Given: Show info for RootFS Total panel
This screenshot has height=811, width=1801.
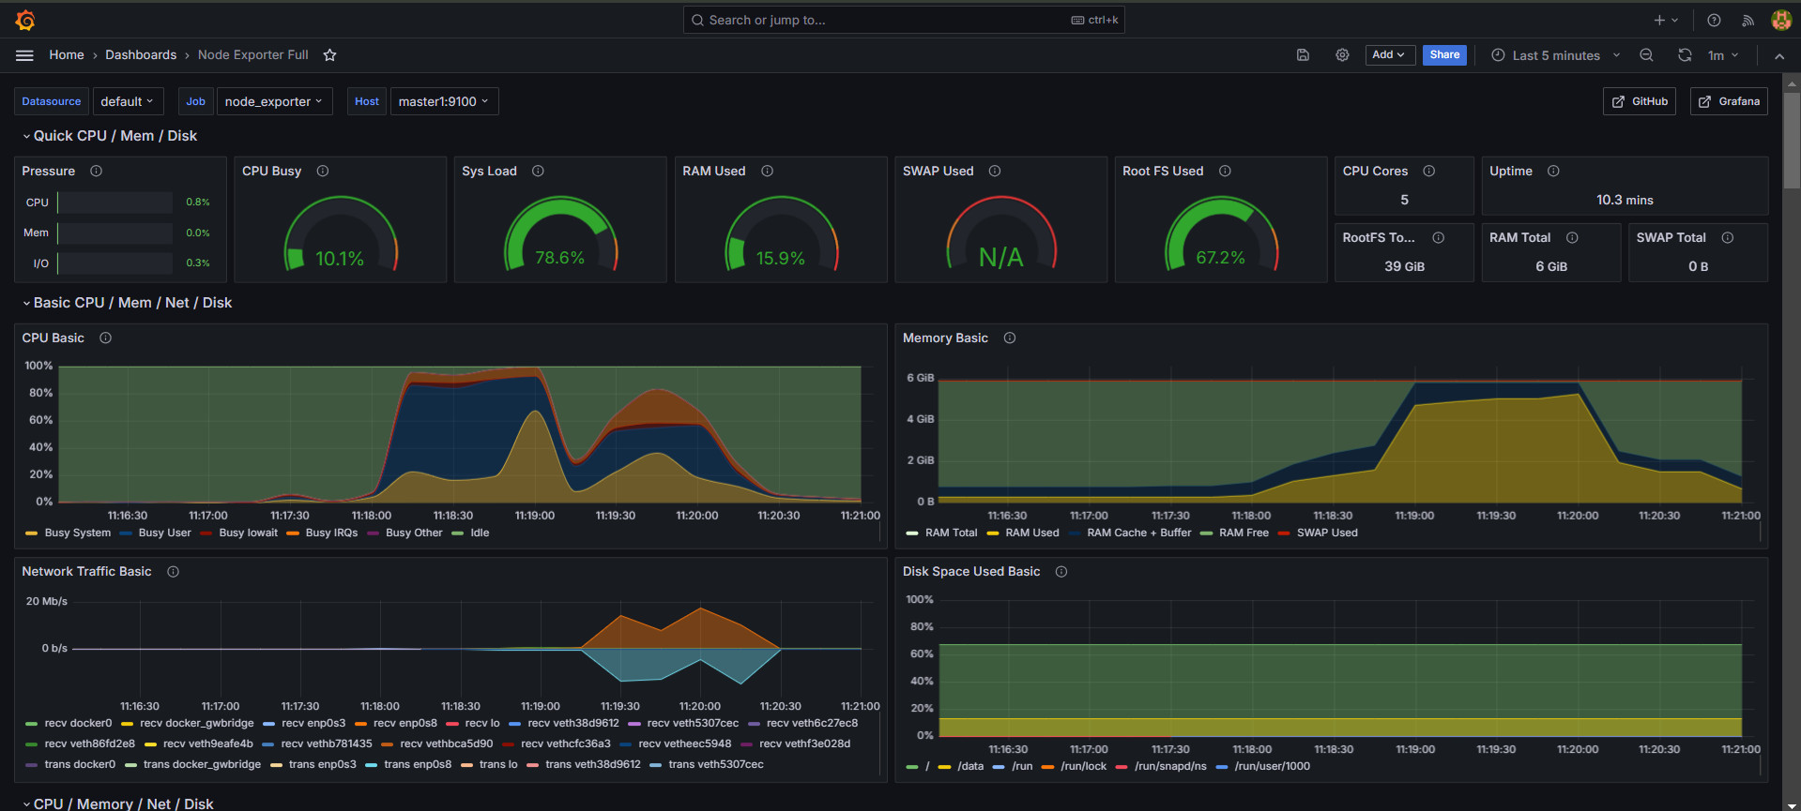Looking at the screenshot, I should (1438, 237).
